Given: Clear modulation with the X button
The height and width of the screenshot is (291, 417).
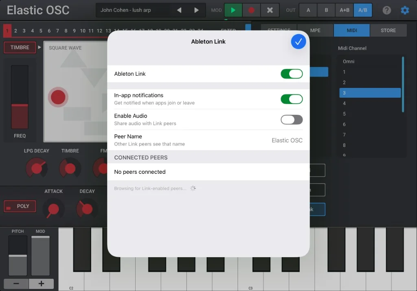Looking at the screenshot, I should pos(270,10).
